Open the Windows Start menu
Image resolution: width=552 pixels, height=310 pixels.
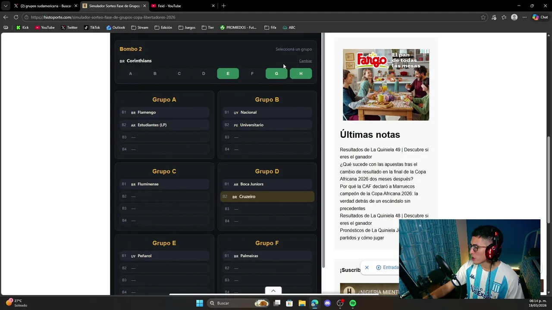200,303
